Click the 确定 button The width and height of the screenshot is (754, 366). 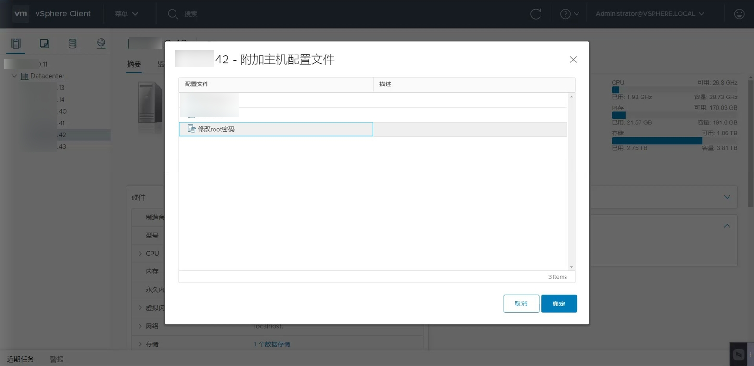[x=559, y=304]
